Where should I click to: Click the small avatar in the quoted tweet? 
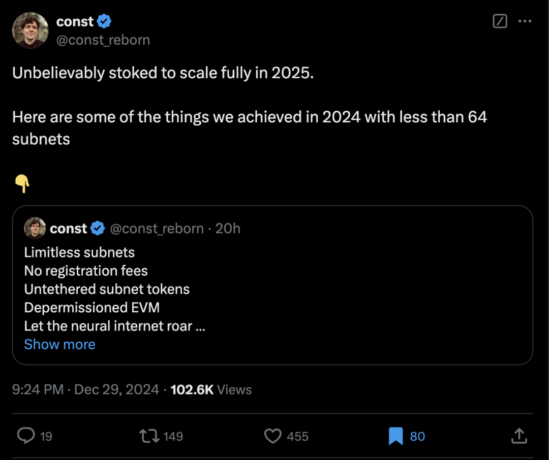click(x=35, y=228)
